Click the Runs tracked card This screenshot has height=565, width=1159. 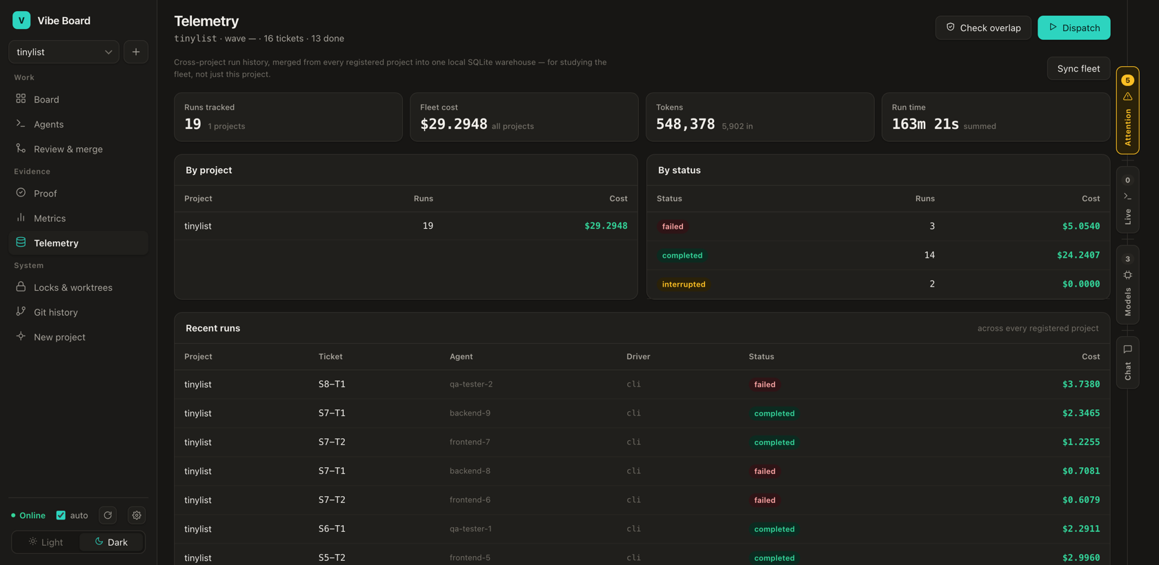click(x=288, y=117)
